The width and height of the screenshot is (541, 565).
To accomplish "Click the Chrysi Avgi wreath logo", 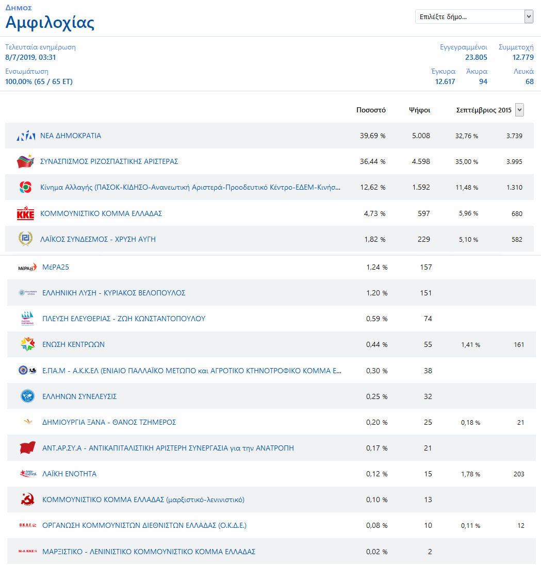I will tap(26, 239).
